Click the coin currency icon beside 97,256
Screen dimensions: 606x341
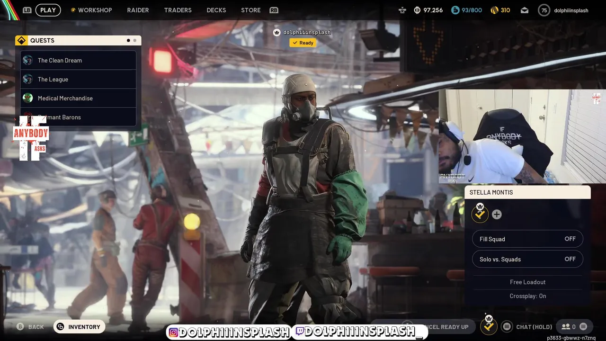click(417, 10)
